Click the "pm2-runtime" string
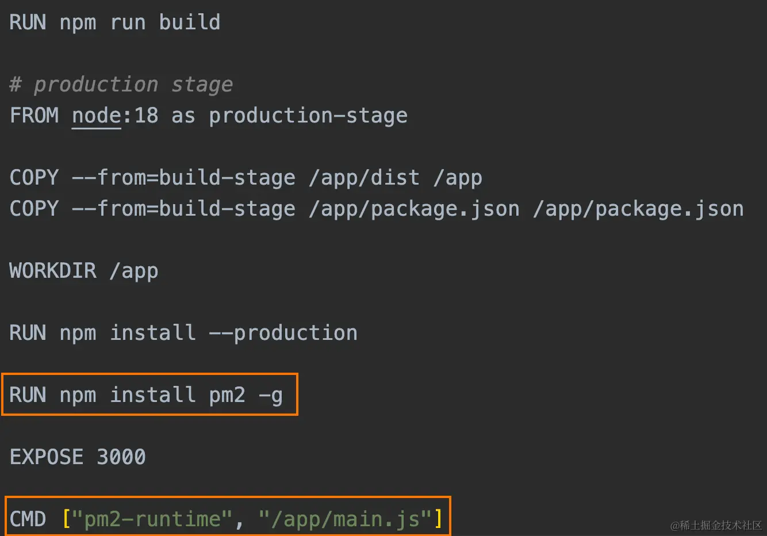Screen dimensions: 767x536 152,519
